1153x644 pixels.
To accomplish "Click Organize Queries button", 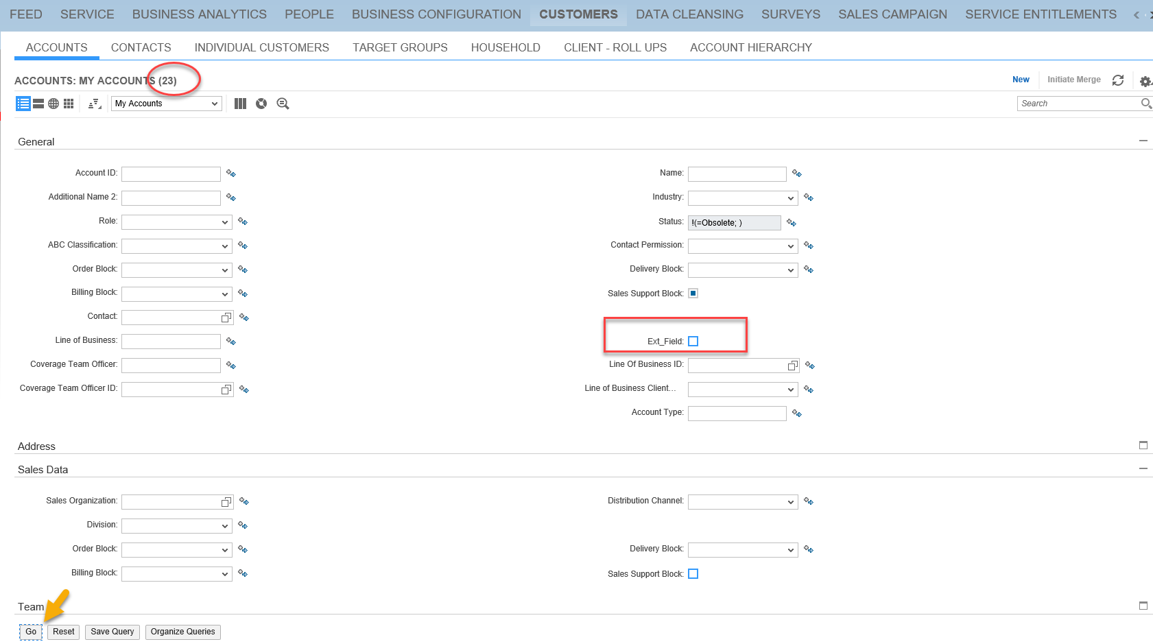I will tap(183, 632).
